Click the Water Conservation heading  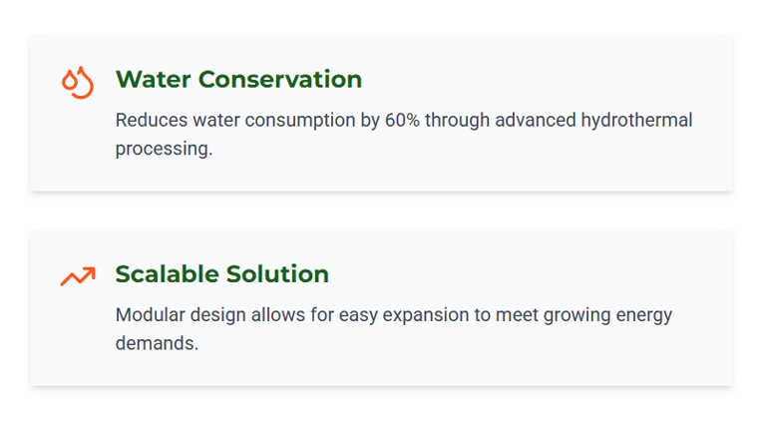coord(238,80)
